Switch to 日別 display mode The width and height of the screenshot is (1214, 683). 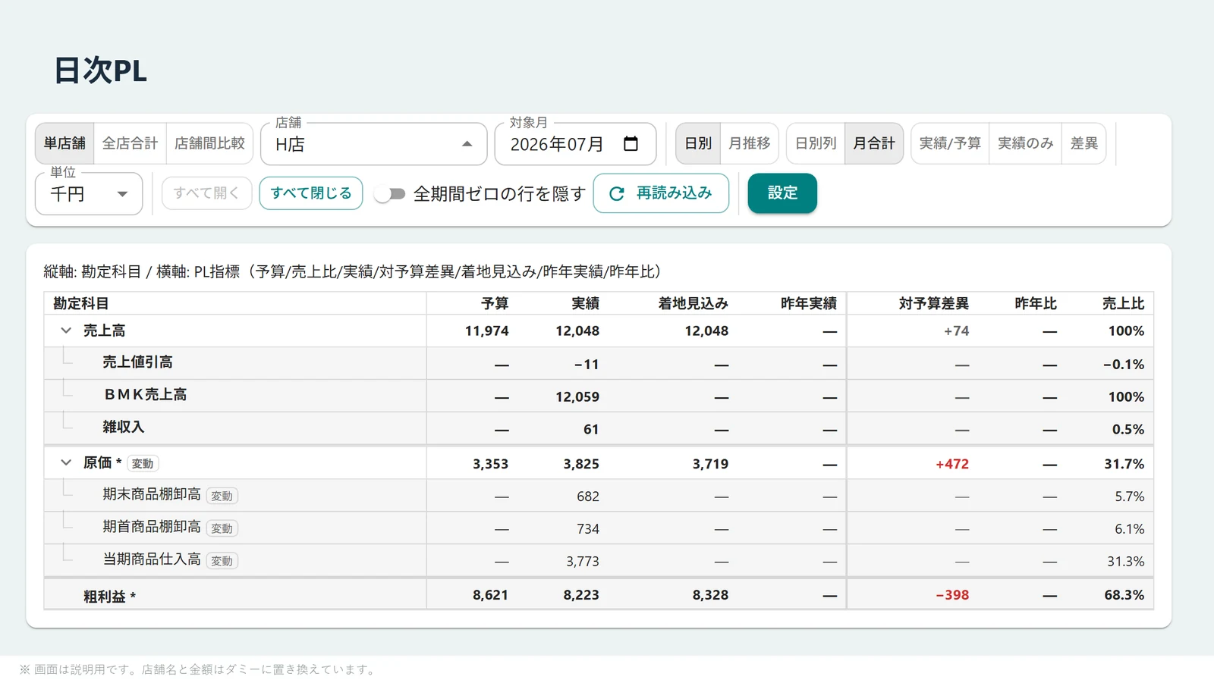pyautogui.click(x=698, y=143)
